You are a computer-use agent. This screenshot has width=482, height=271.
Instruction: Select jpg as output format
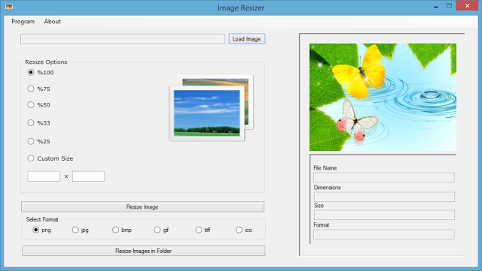click(x=76, y=230)
